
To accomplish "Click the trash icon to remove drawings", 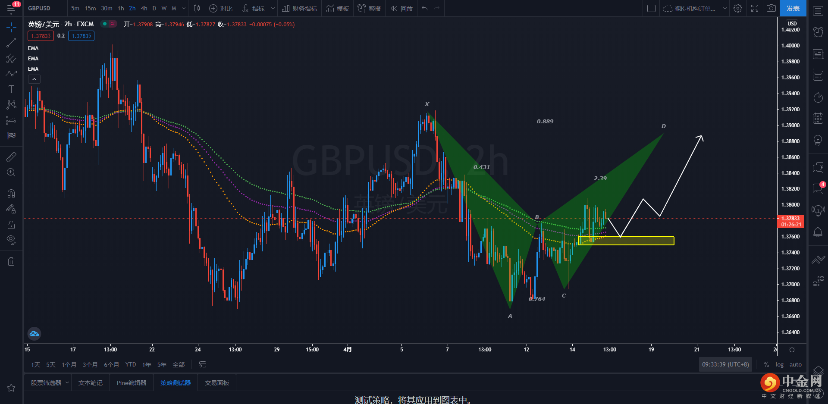I will coord(11,261).
